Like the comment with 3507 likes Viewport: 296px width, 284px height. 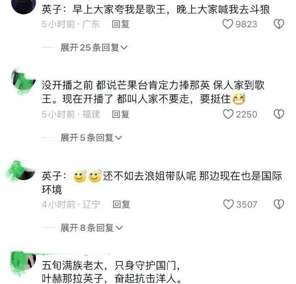(228, 204)
